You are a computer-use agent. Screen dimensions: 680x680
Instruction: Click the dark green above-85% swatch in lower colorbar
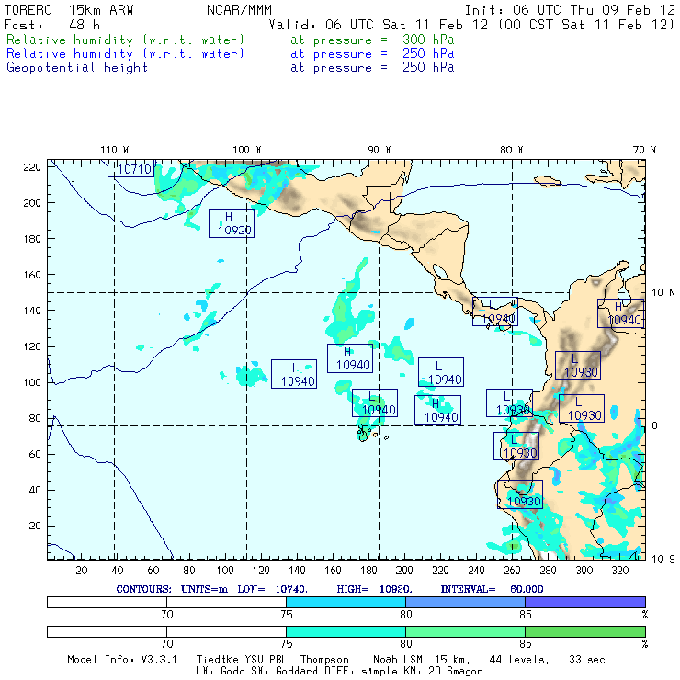[x=585, y=631]
